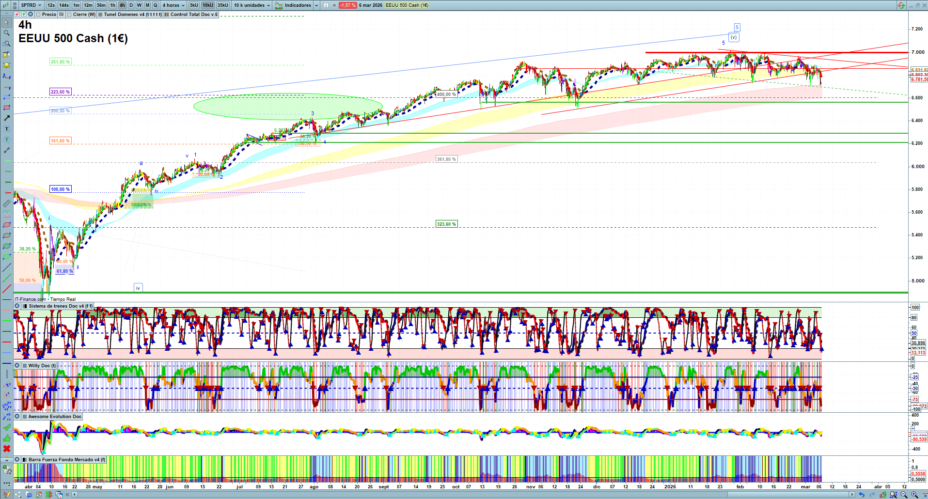Close the Willy Doc indicator panel
Screen dimensions: 928x499
pyautogui.click(x=17, y=366)
